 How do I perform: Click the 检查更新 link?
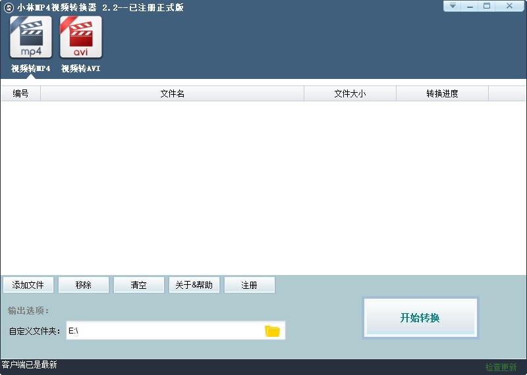pyautogui.click(x=501, y=367)
